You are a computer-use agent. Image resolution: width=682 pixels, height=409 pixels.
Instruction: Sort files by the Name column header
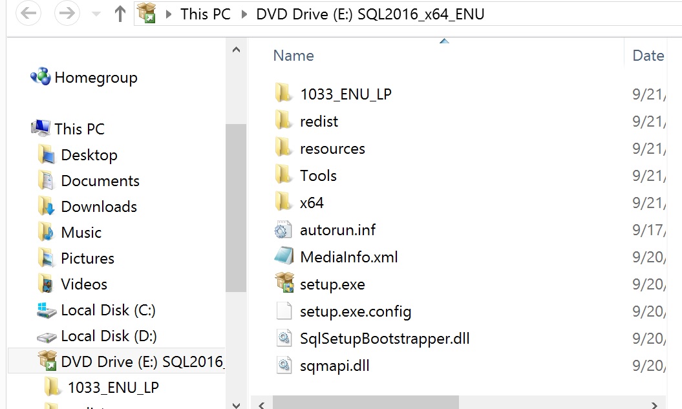(x=293, y=56)
